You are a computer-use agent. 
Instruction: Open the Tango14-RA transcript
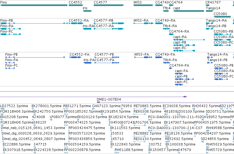[x=210, y=23]
